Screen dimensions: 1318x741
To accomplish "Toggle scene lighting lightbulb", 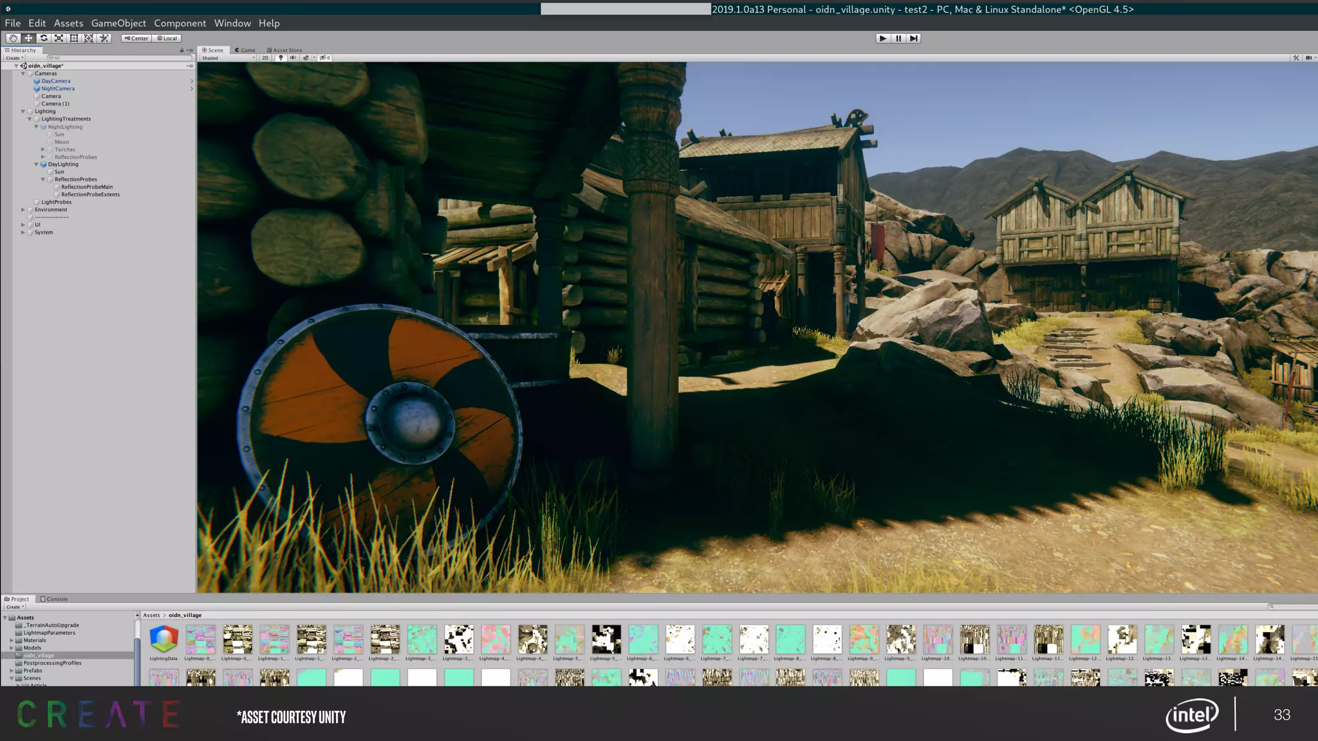I will pos(281,58).
